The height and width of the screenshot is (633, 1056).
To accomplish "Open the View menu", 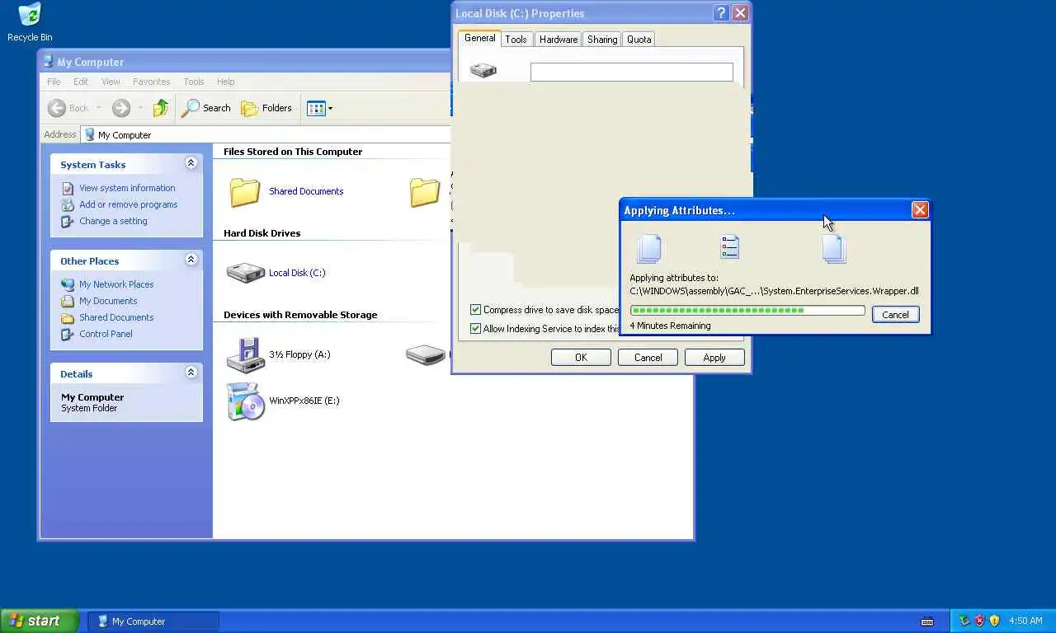I will [x=111, y=82].
